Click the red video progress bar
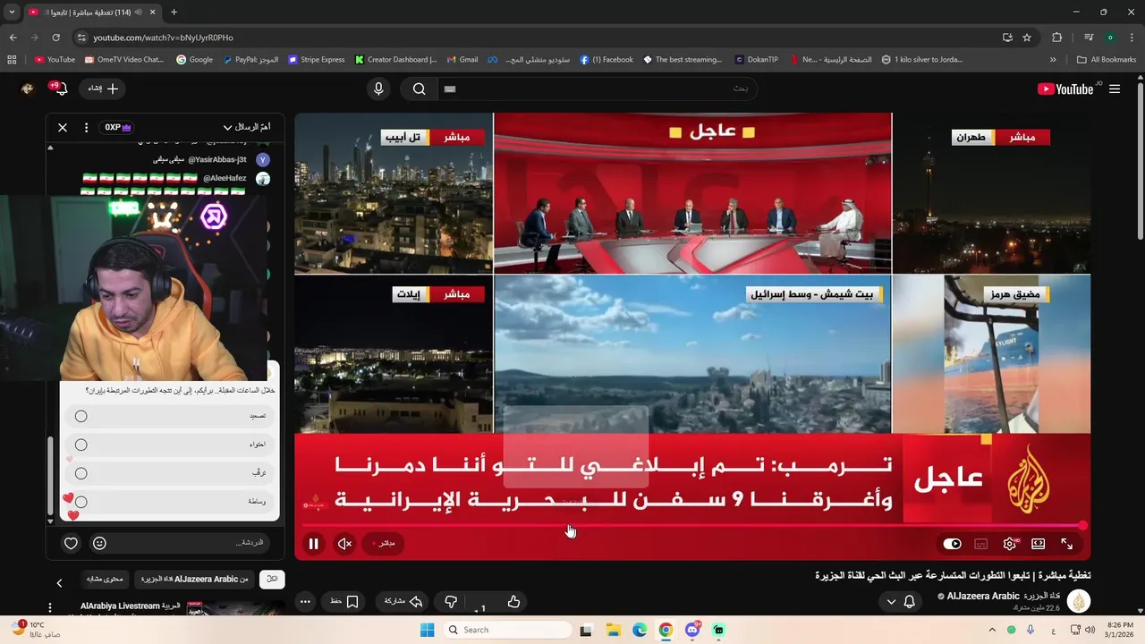 [x=692, y=525]
